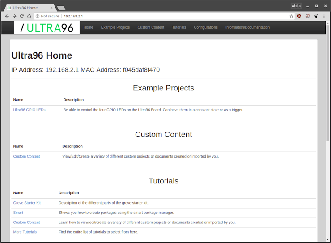Maximize the browser window
Viewport: 331px width, 243px height.
(316, 6)
